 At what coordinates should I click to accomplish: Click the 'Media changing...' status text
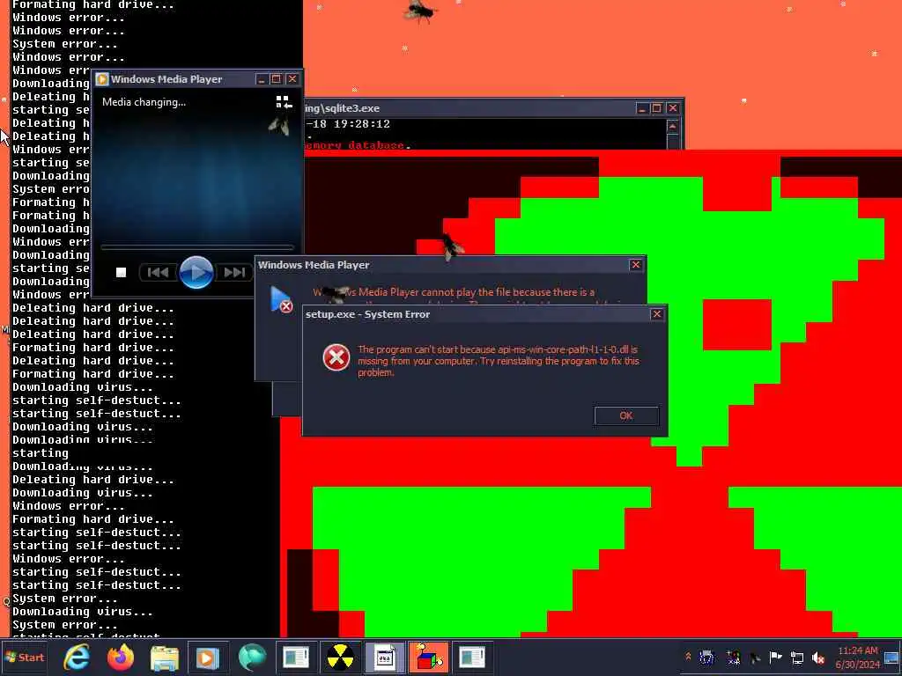[144, 102]
